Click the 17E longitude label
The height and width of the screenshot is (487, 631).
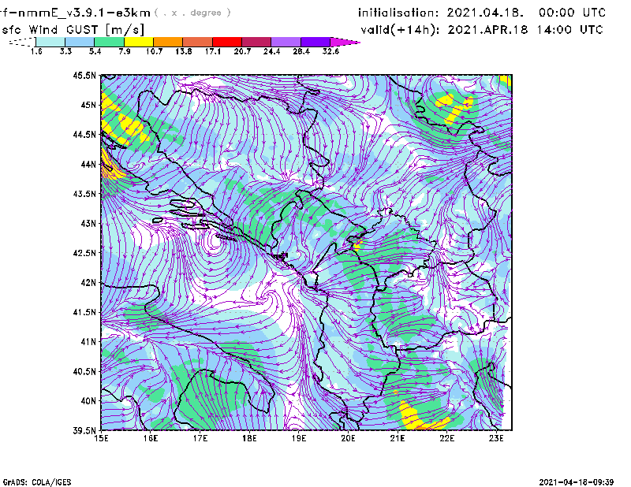(x=200, y=438)
